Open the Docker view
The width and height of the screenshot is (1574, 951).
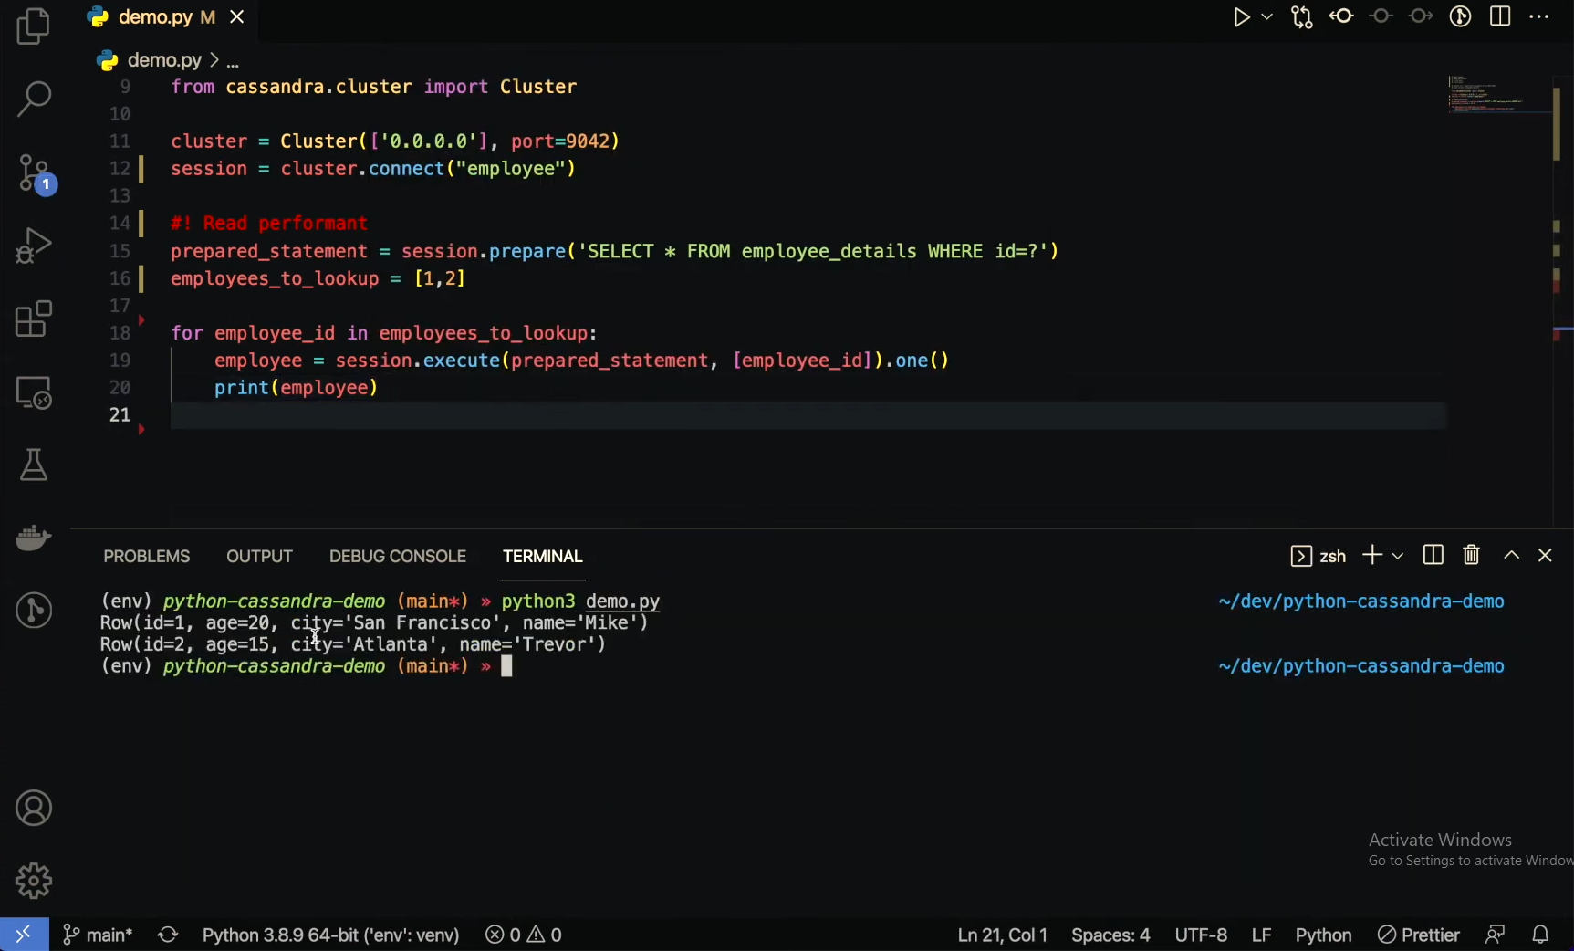(34, 538)
